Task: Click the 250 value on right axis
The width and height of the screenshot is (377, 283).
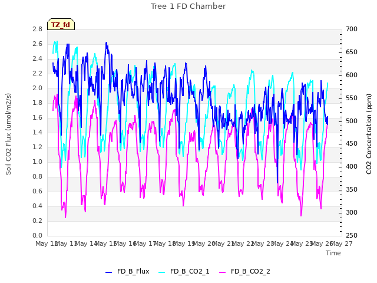Action: (x=352, y=236)
